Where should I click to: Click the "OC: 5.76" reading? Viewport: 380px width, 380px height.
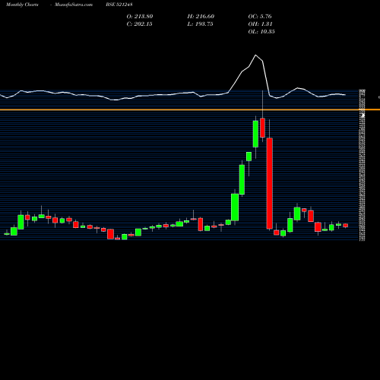[260, 16]
